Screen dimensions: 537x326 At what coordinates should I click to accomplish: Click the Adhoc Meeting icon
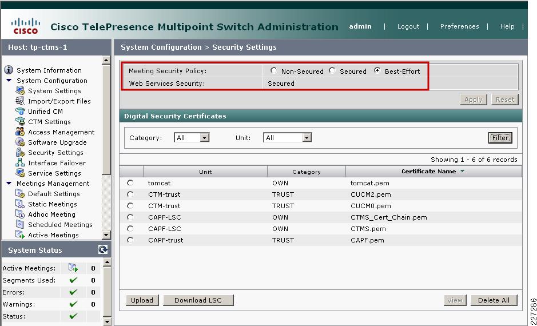[x=20, y=214]
